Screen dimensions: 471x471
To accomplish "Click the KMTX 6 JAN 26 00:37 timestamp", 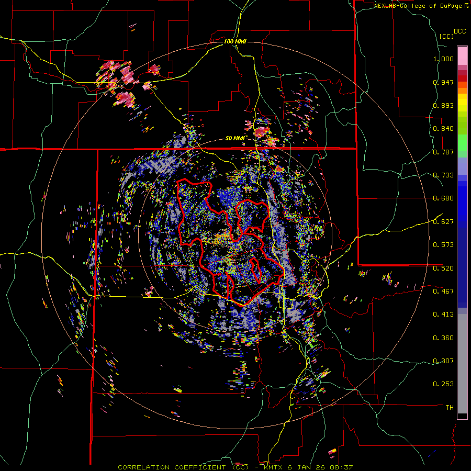I will click(308, 467).
